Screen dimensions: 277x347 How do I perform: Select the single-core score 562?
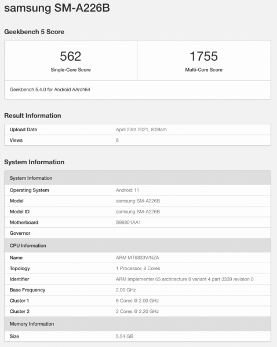pyautogui.click(x=71, y=56)
